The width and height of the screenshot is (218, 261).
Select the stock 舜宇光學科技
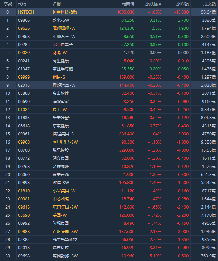(65, 240)
